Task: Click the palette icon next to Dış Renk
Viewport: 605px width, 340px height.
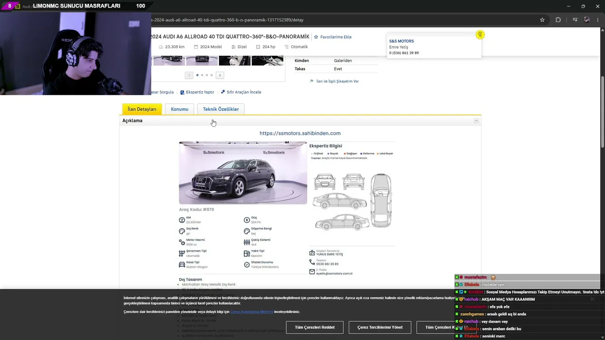Action: (182, 231)
